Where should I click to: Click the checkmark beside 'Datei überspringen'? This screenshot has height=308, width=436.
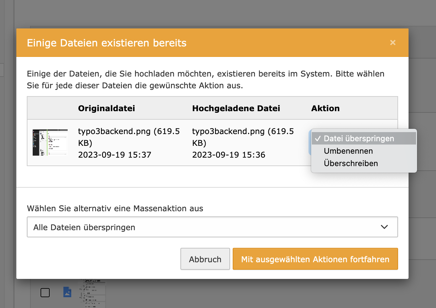tap(317, 139)
